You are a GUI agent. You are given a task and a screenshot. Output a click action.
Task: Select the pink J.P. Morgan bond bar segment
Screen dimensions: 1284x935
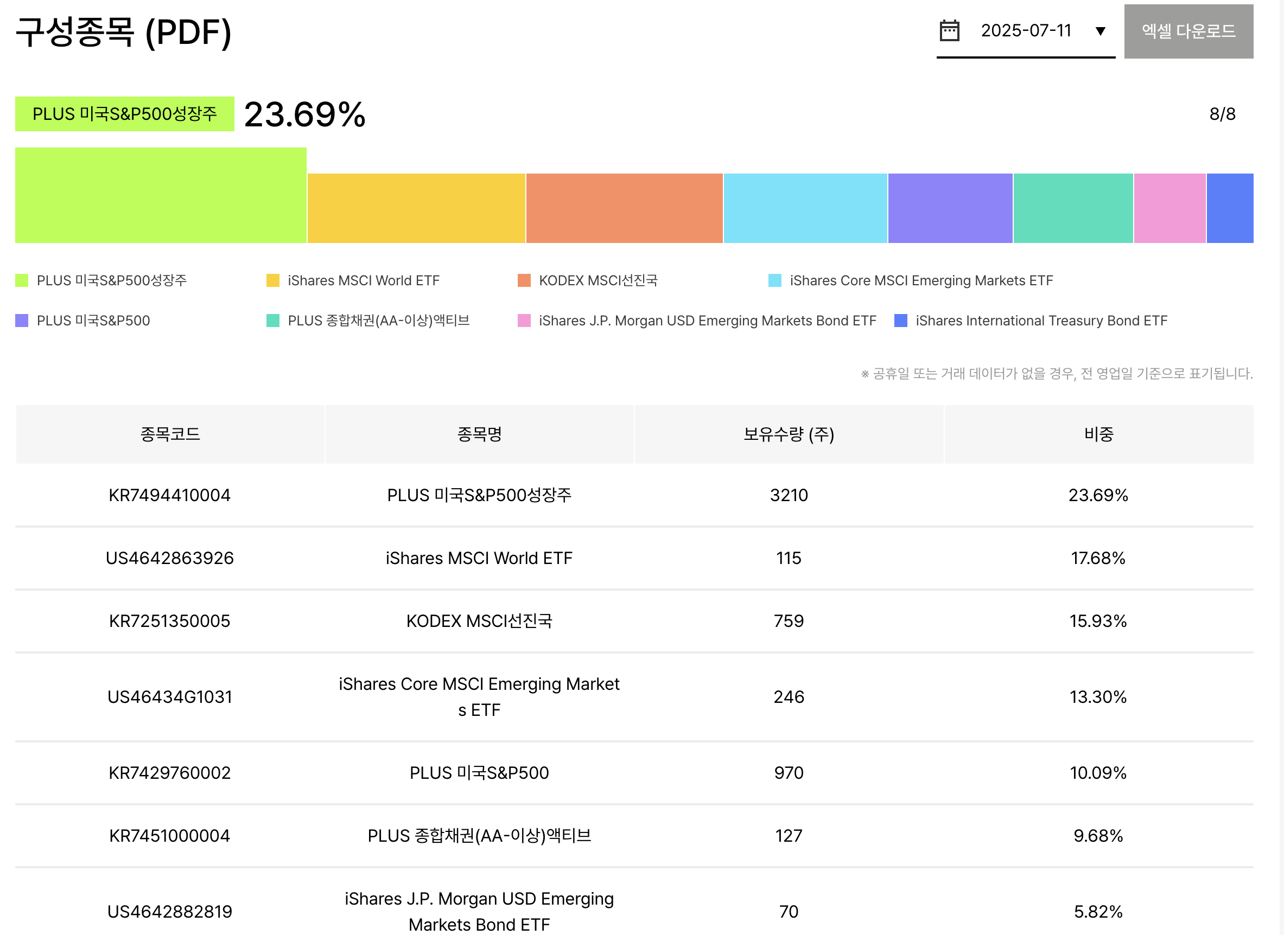(1169, 208)
